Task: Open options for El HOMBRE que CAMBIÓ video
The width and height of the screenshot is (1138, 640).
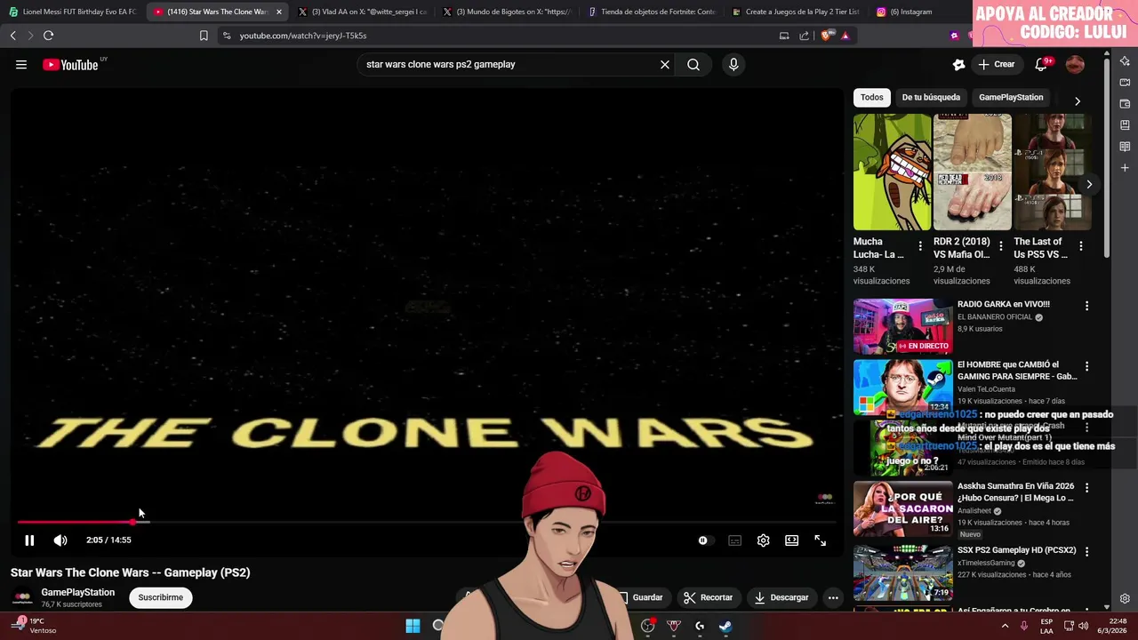Action: (x=1086, y=366)
